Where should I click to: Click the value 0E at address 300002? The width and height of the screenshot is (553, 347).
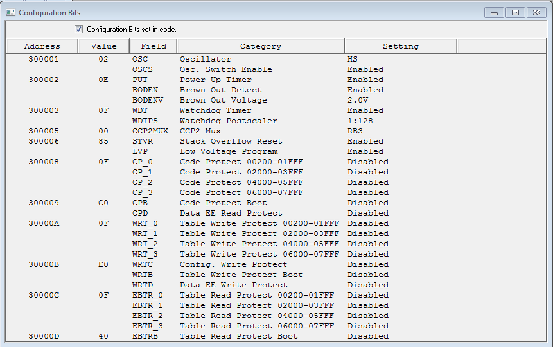coord(103,80)
